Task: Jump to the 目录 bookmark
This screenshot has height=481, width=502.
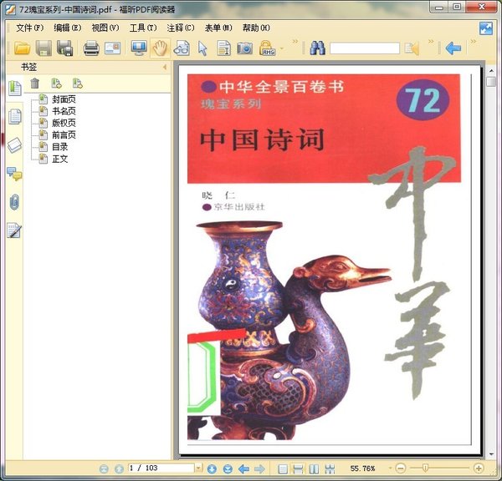Action: pyautogui.click(x=60, y=147)
